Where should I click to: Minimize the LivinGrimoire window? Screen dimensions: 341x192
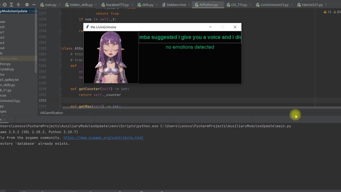(x=210, y=27)
